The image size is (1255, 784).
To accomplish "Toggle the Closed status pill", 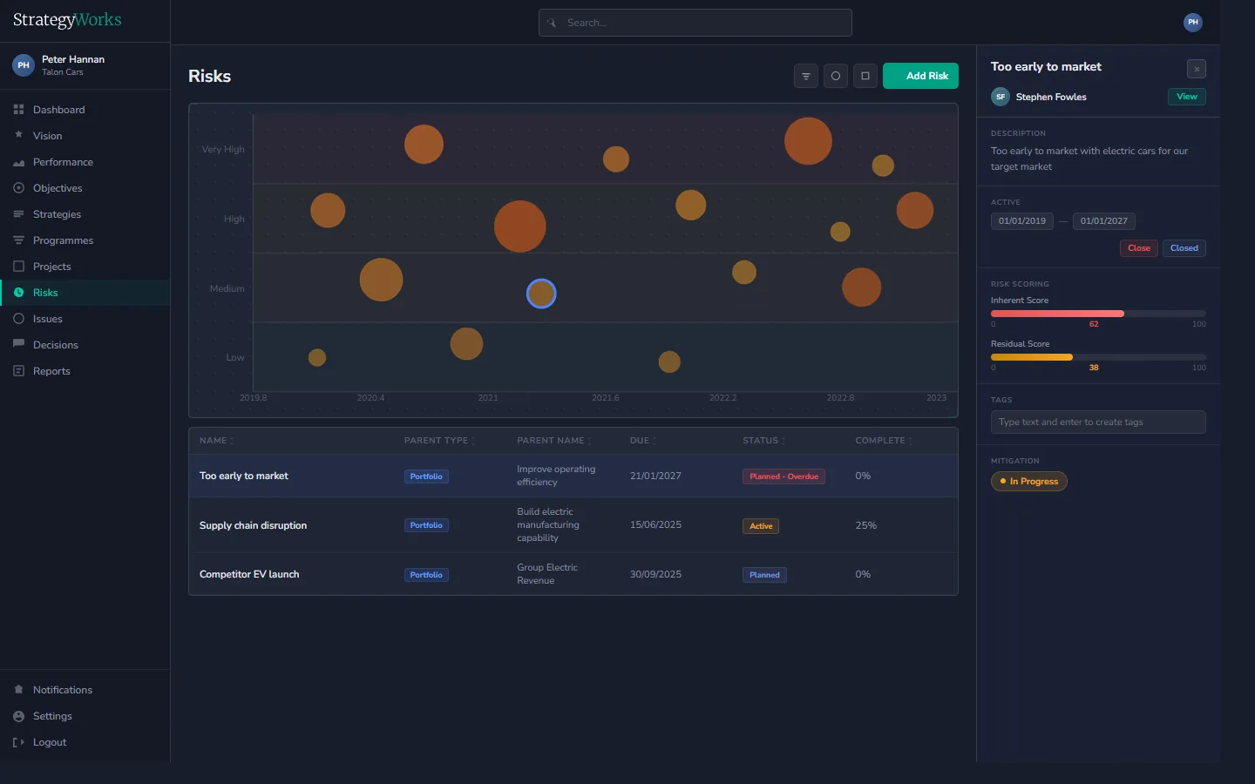I will pyautogui.click(x=1184, y=247).
